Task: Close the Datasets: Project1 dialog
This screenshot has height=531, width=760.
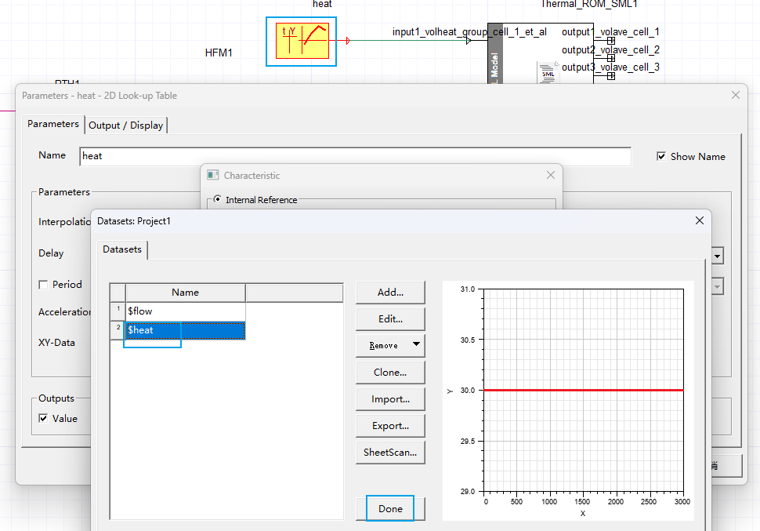Action: [700, 221]
